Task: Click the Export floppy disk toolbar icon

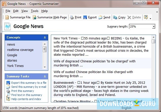Action: point(85,17)
